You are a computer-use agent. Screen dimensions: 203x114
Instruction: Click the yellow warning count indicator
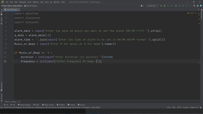click(189, 13)
